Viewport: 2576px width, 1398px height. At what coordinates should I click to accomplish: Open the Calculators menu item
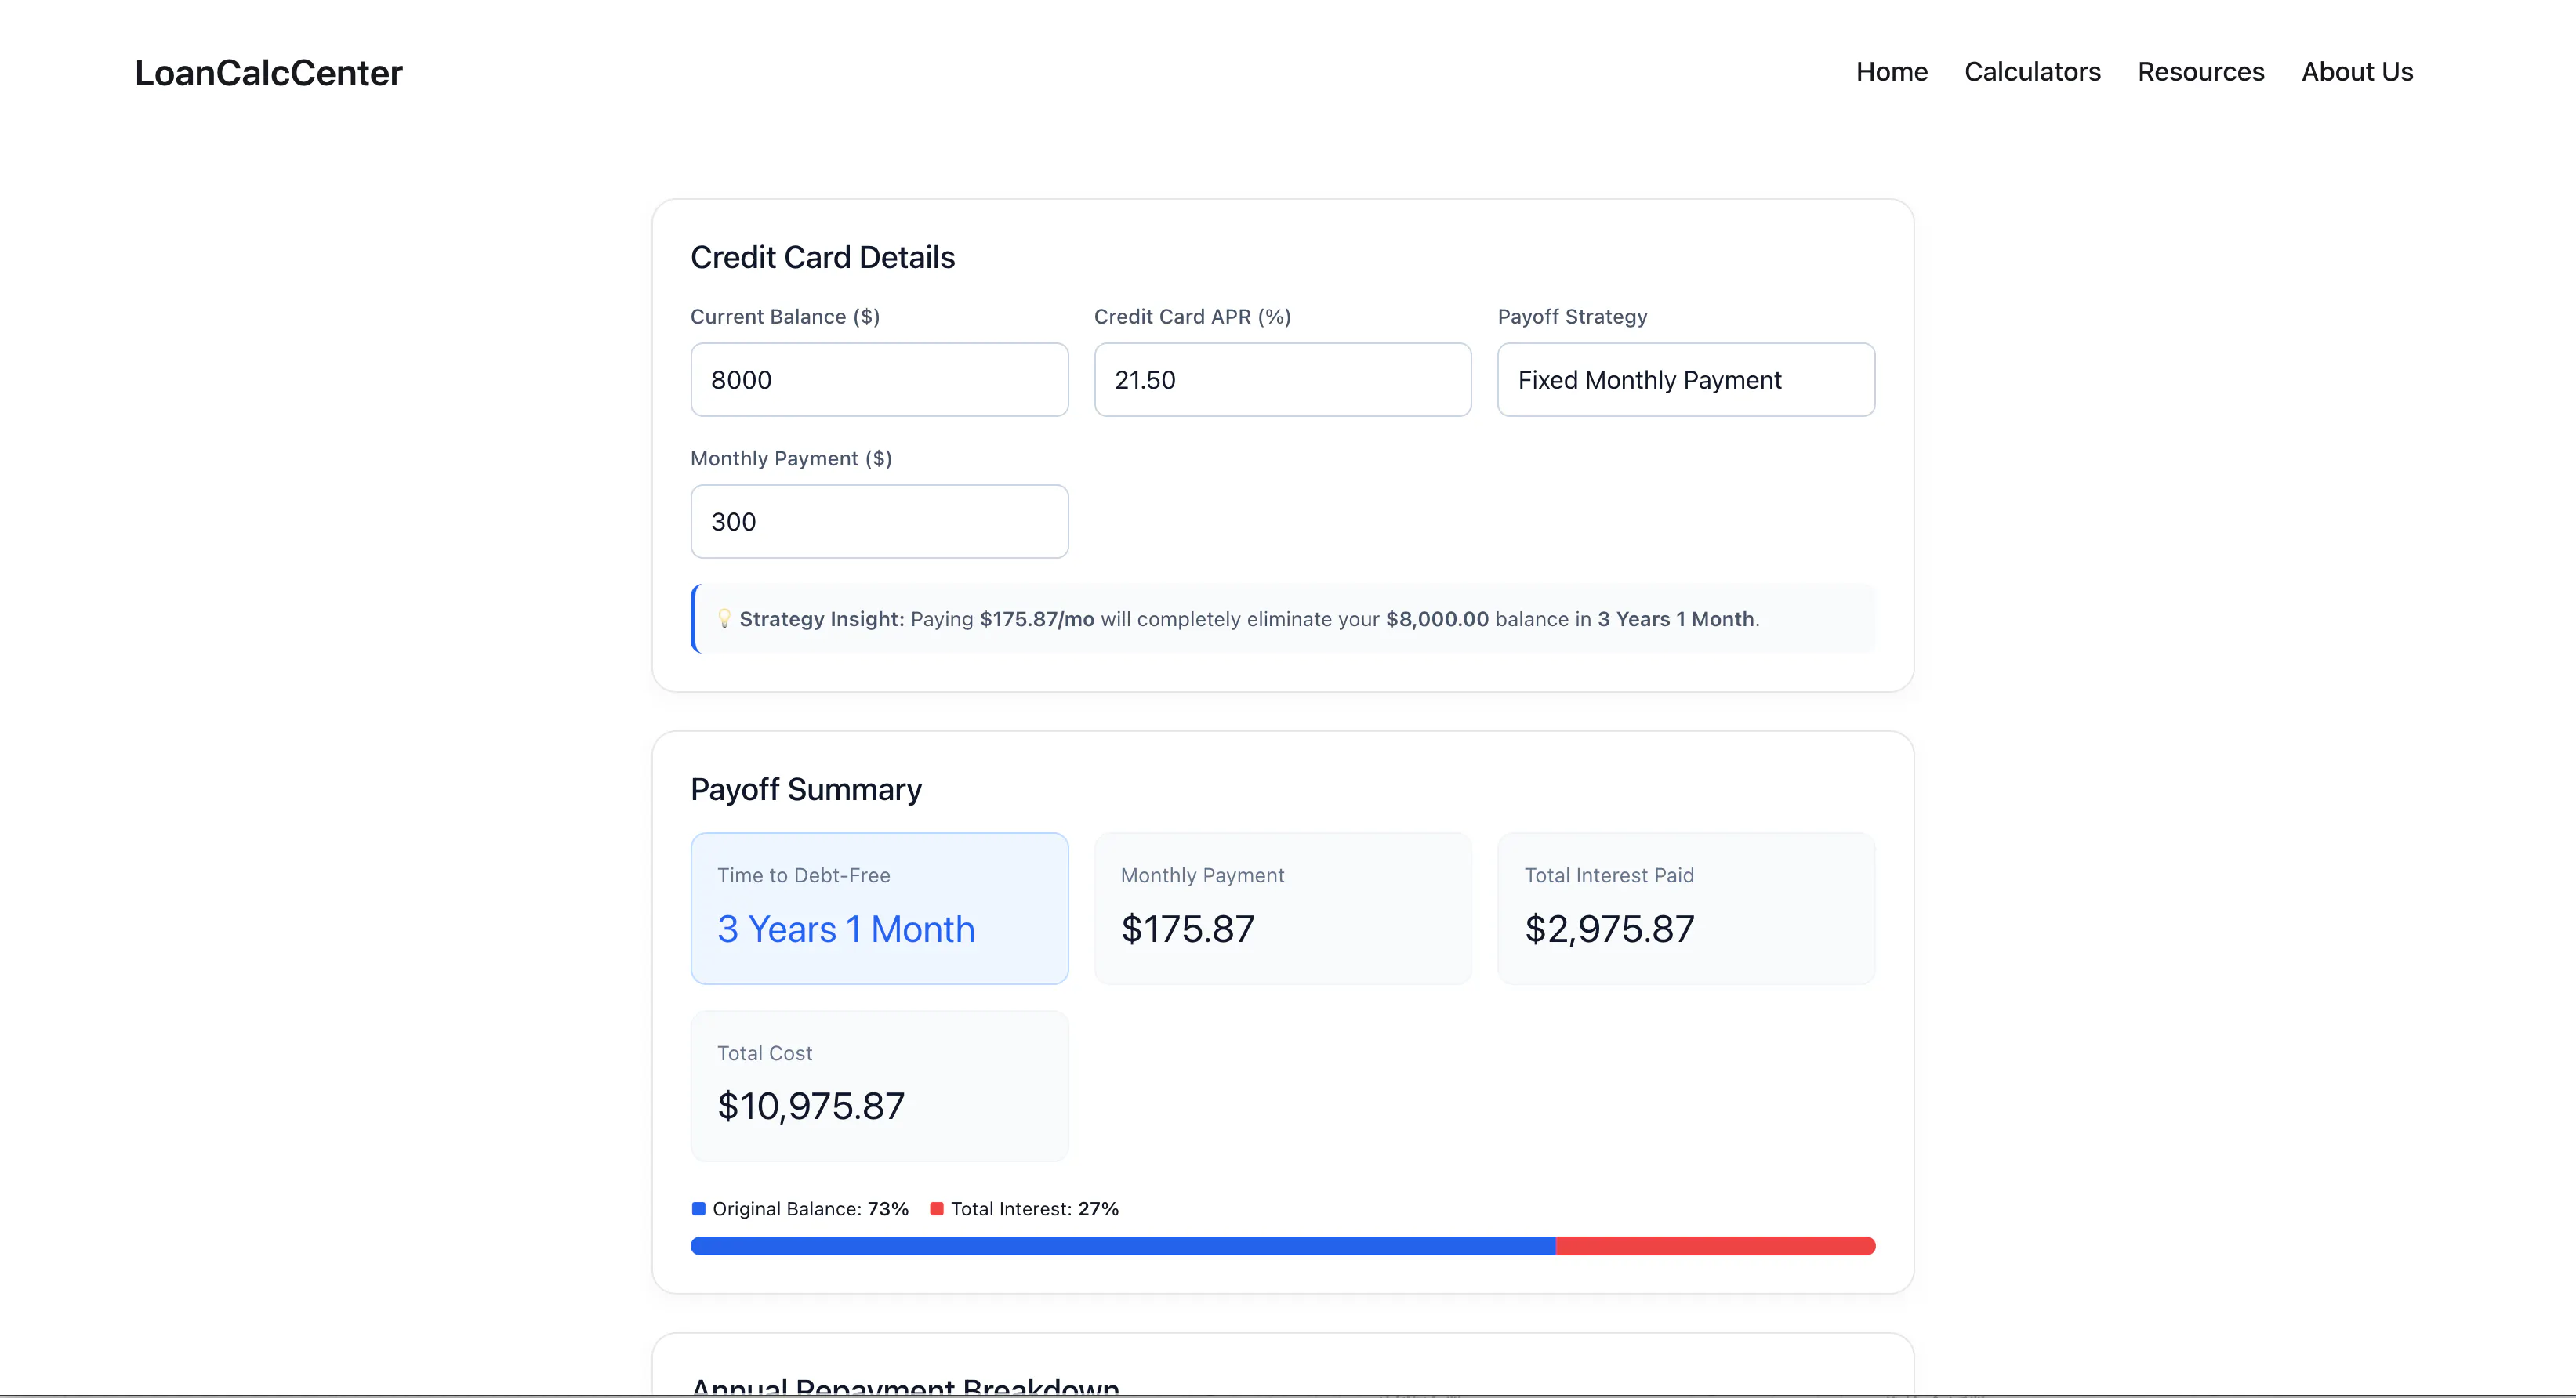point(2032,72)
